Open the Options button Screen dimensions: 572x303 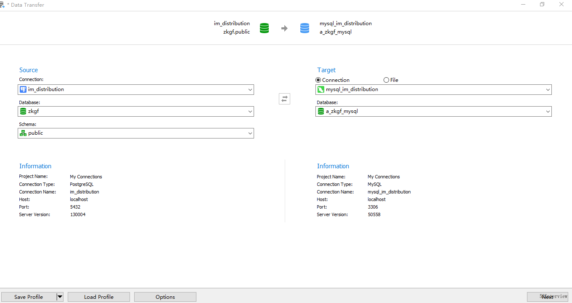(165, 297)
